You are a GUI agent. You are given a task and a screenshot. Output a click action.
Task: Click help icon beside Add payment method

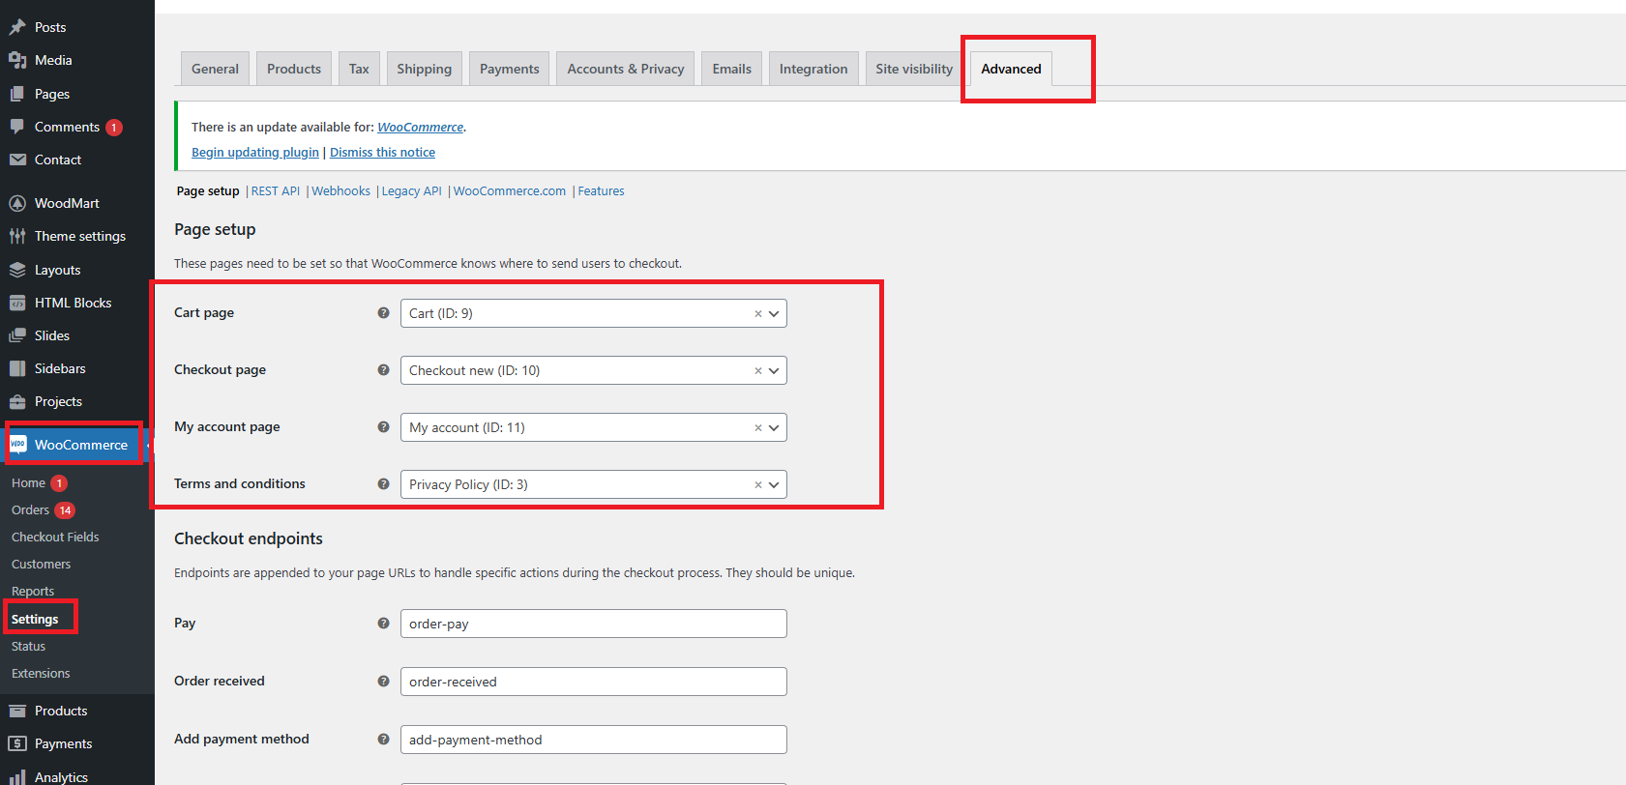click(x=383, y=739)
